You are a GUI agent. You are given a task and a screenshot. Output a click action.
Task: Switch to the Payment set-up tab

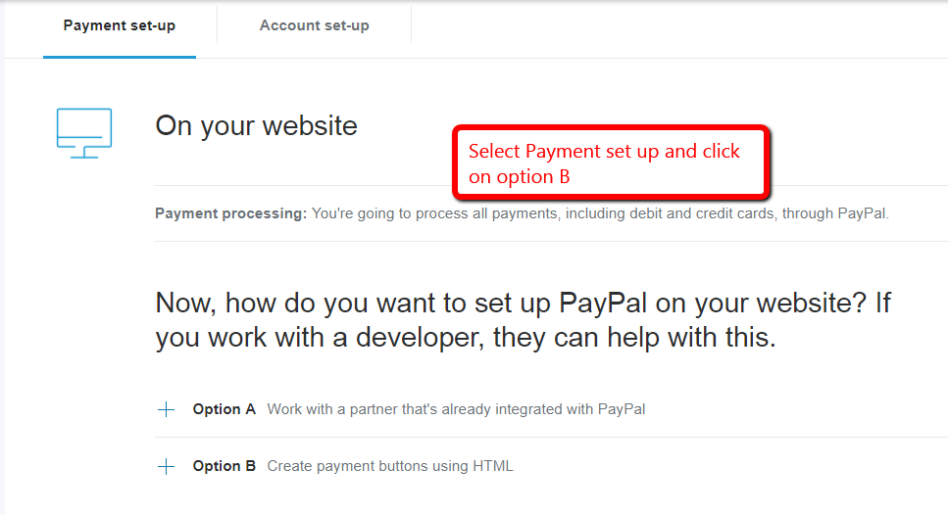point(119,26)
